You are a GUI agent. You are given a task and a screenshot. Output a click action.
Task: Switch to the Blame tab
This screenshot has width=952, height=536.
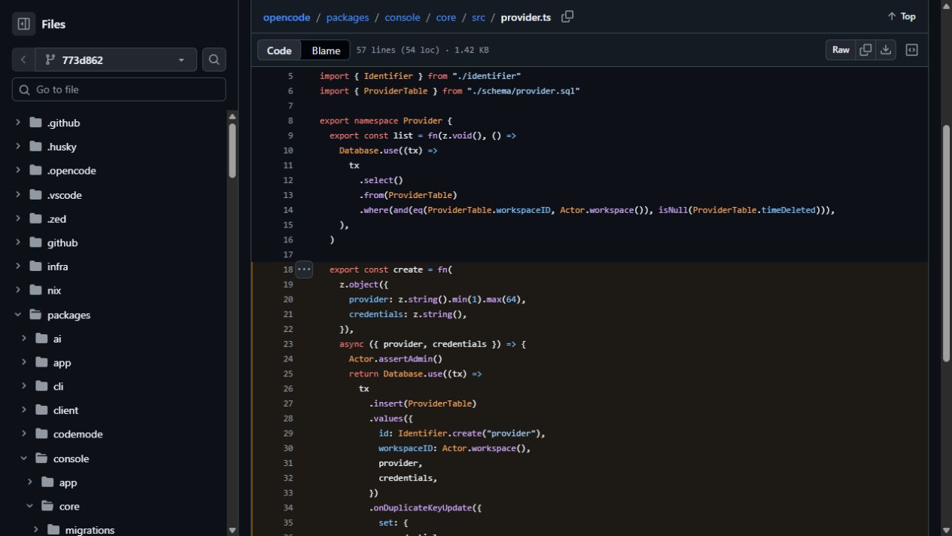[326, 50]
